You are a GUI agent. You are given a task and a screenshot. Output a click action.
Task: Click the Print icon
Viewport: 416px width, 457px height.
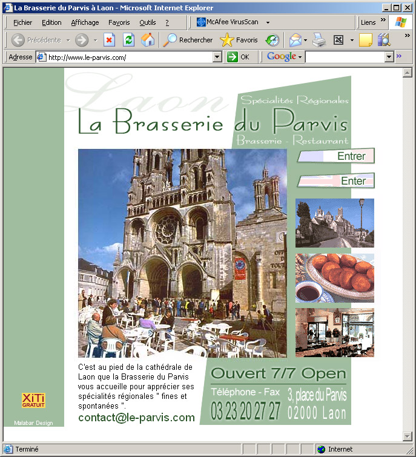[x=319, y=40]
